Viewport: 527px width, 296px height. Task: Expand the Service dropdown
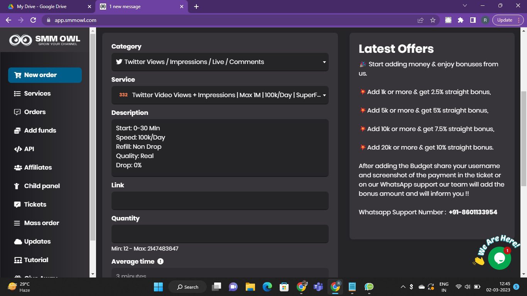(x=220, y=95)
